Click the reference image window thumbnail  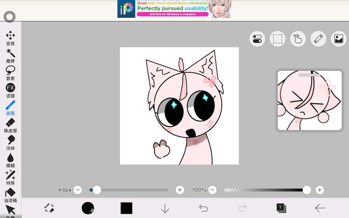tap(310, 101)
